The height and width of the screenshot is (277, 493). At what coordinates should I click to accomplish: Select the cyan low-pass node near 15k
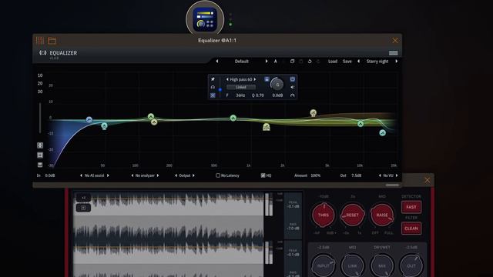coord(382,133)
